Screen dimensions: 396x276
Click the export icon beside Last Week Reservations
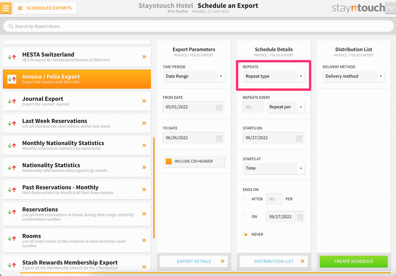[x=12, y=123]
